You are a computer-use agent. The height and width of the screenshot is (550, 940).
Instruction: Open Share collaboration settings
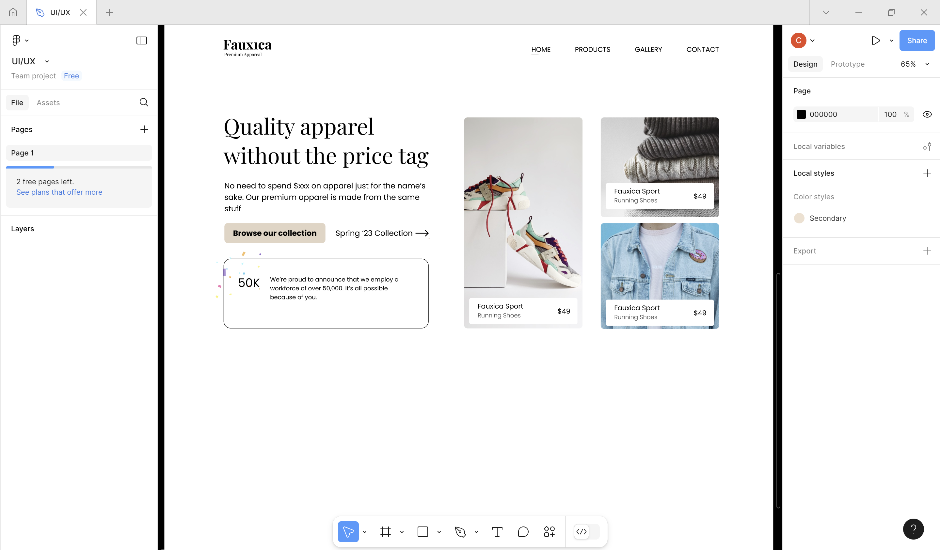916,40
